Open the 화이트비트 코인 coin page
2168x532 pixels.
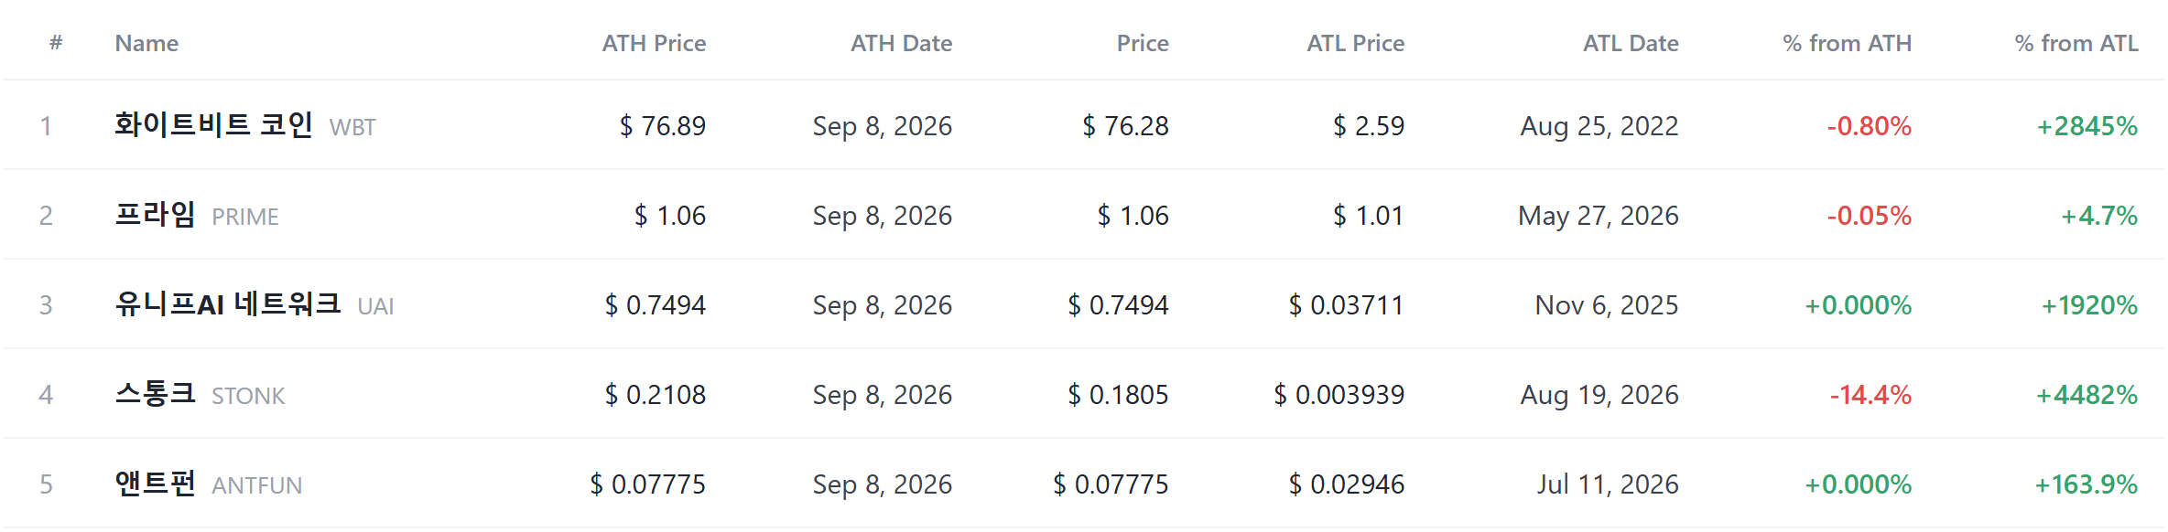point(213,124)
